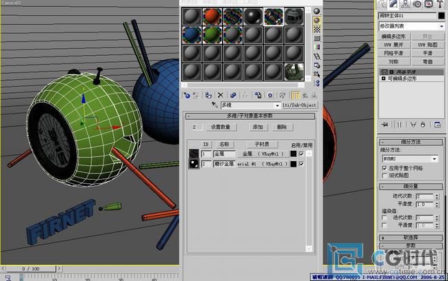Click sub-material 1 black color swatch
Image resolution: width=448 pixels, height=281 pixels.
tap(294, 154)
